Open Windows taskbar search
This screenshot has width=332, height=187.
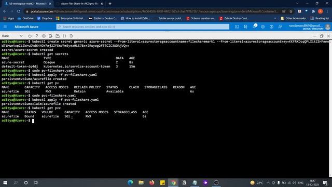pos(16,182)
